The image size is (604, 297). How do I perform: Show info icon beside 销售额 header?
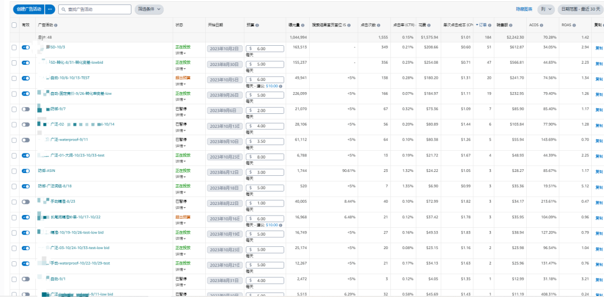(x=511, y=25)
